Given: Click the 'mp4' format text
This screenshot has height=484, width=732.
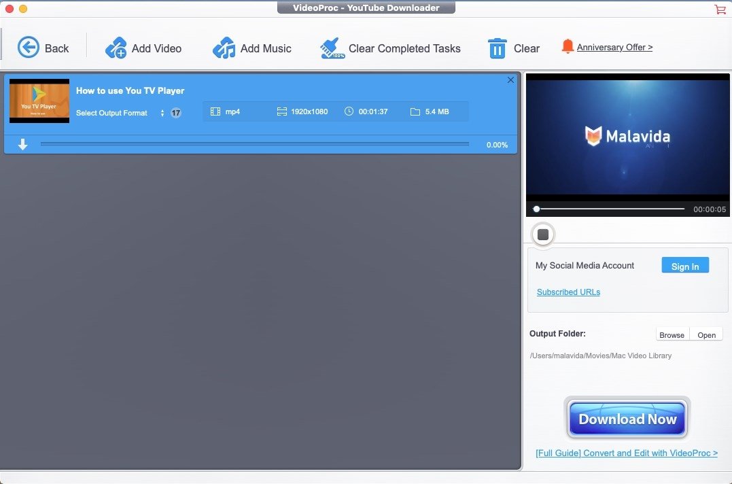Looking at the screenshot, I should coord(232,111).
